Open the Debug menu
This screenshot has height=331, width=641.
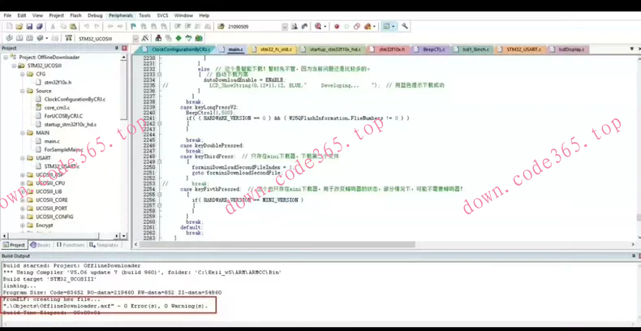pyautogui.click(x=95, y=15)
